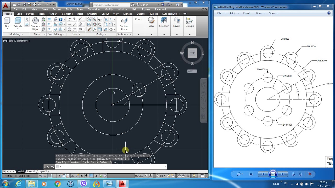The image size is (335, 188).
Task: Click WCS label under the ViewCube
Action: (x=192, y=71)
